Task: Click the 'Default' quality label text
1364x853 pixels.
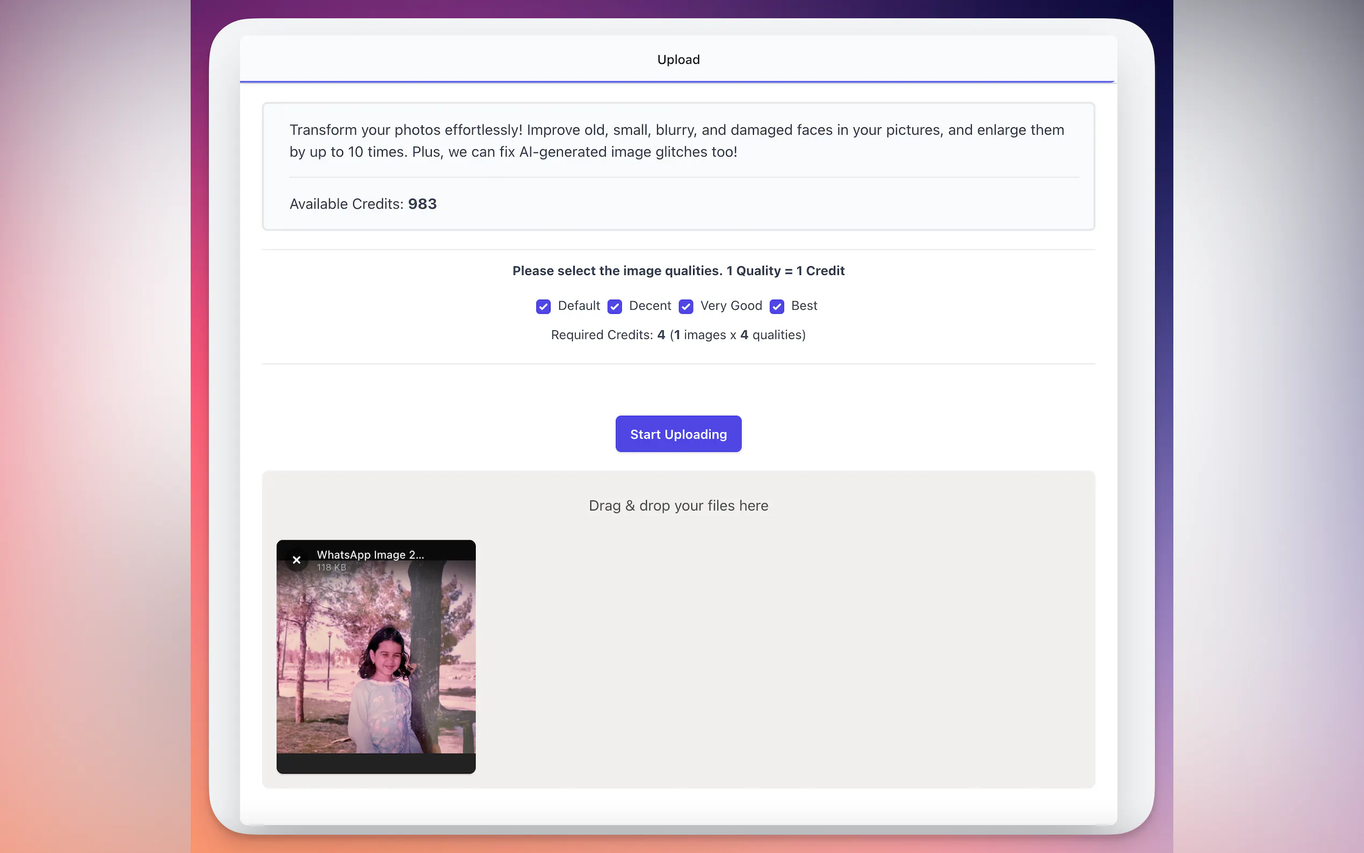Action: pyautogui.click(x=578, y=306)
